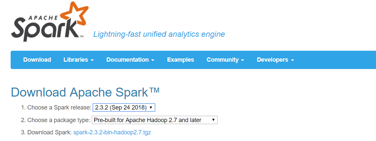Expand the Libraries menu
Image resolution: width=376 pixels, height=141 pixels.
(x=79, y=60)
